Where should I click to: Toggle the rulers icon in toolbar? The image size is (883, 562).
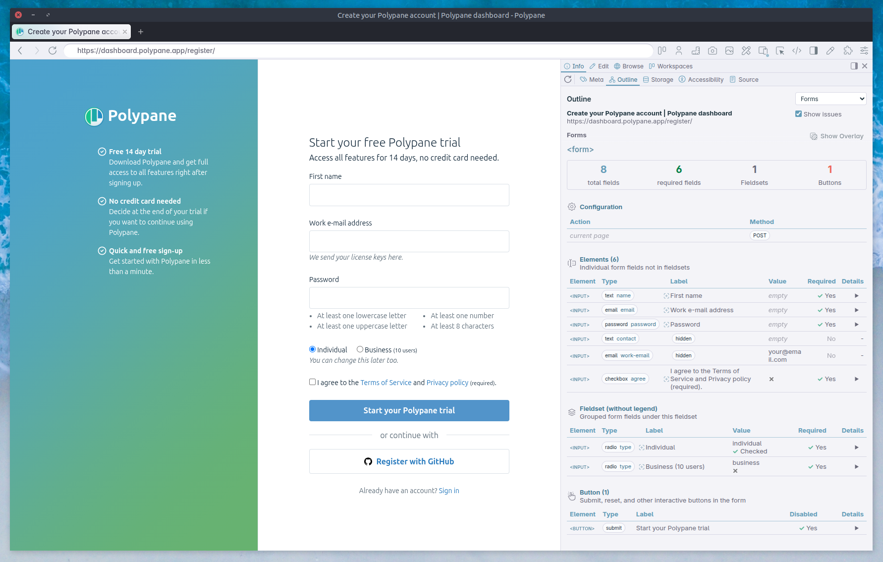tap(696, 51)
